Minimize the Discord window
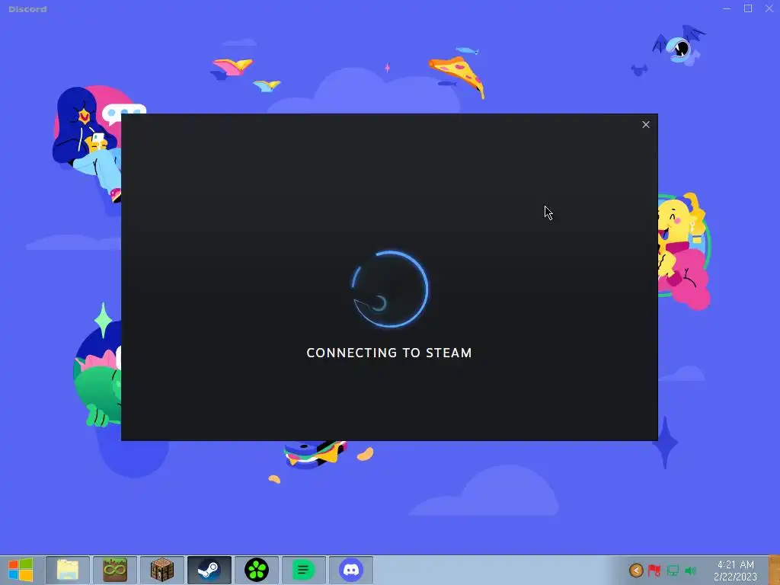 click(x=727, y=8)
